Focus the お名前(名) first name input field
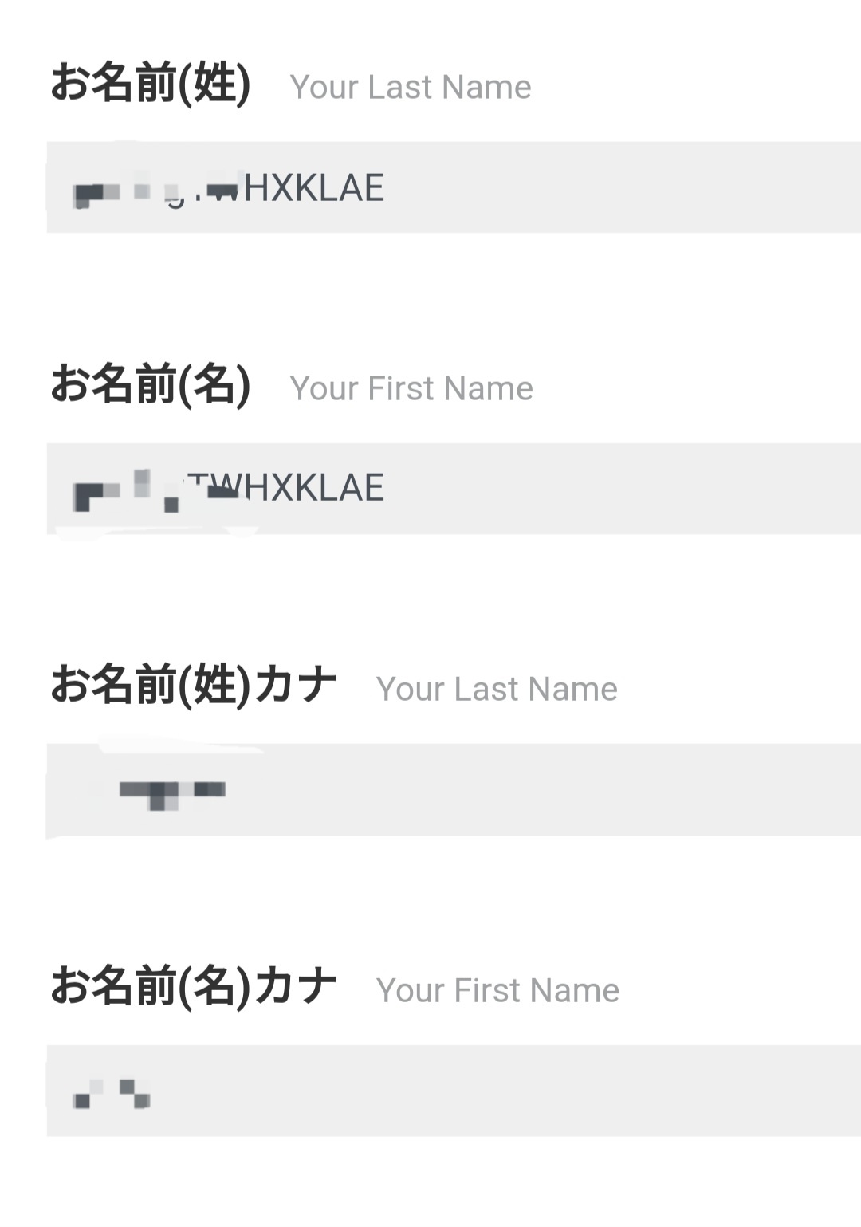 tap(454, 489)
